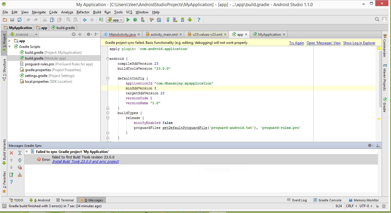
Task: Toggle the hide-warnings filter in Messages
Action: [x=20, y=167]
